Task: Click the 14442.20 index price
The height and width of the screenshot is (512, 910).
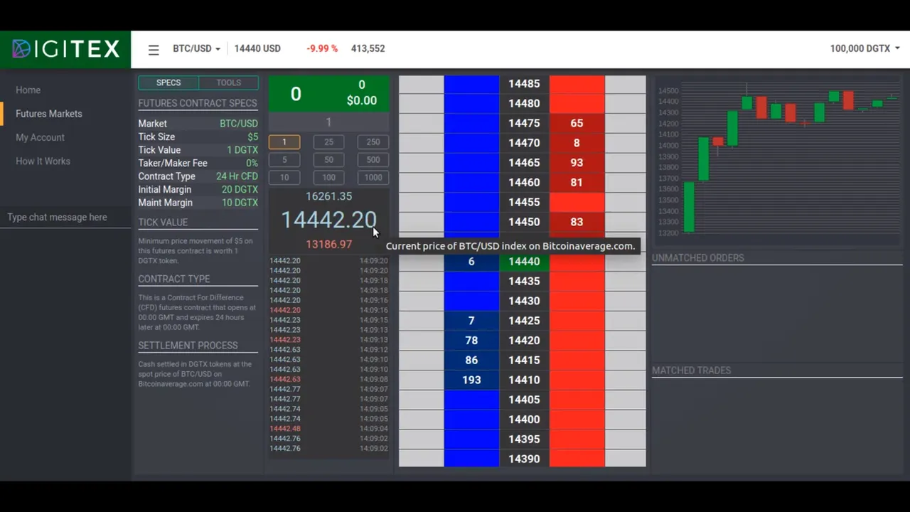Action: coord(328,220)
